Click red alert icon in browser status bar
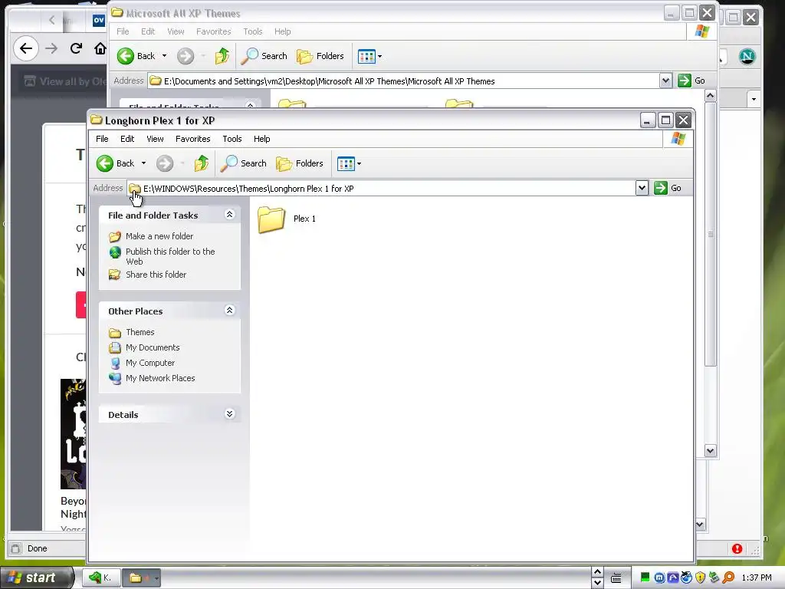Image resolution: width=785 pixels, height=589 pixels. click(737, 548)
